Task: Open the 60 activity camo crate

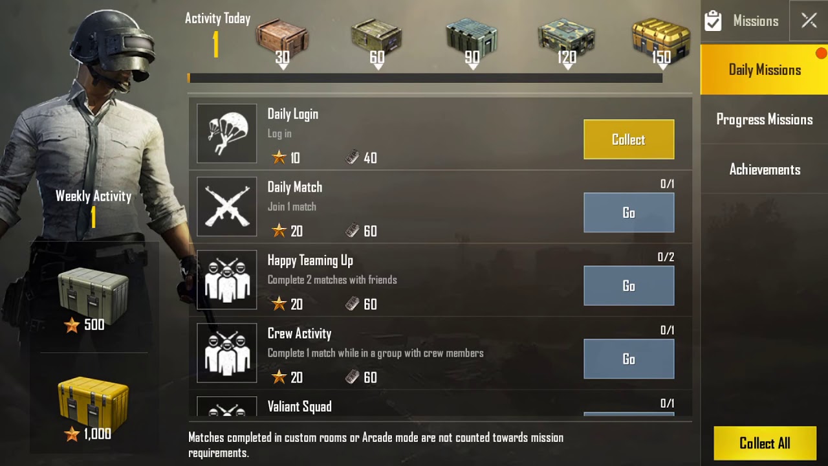Action: pos(376,38)
